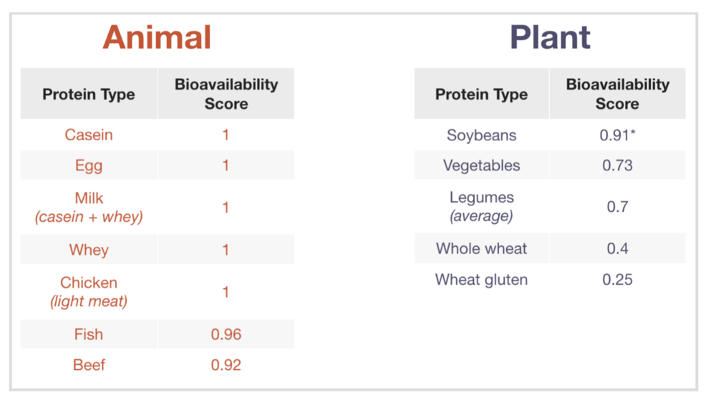This screenshot has width=716, height=405.
Task: Select the Milk (casein + whey) cell
Action: point(89,207)
